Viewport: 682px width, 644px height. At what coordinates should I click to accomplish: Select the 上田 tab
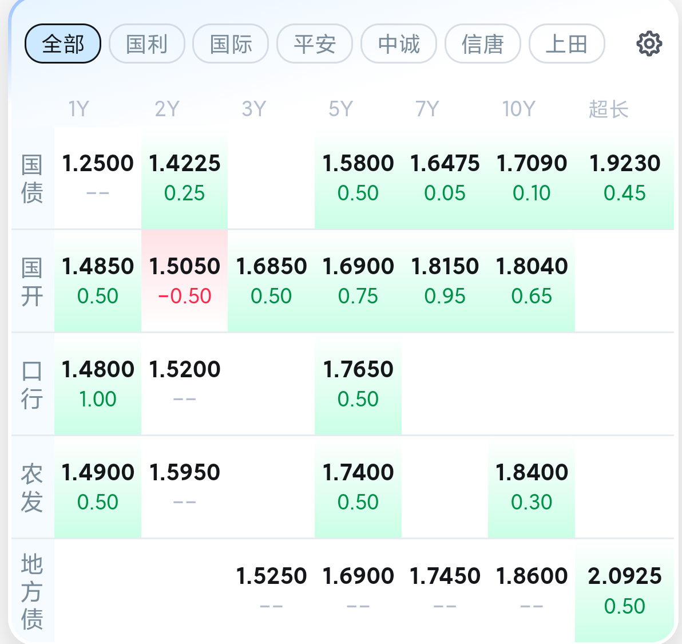click(566, 44)
